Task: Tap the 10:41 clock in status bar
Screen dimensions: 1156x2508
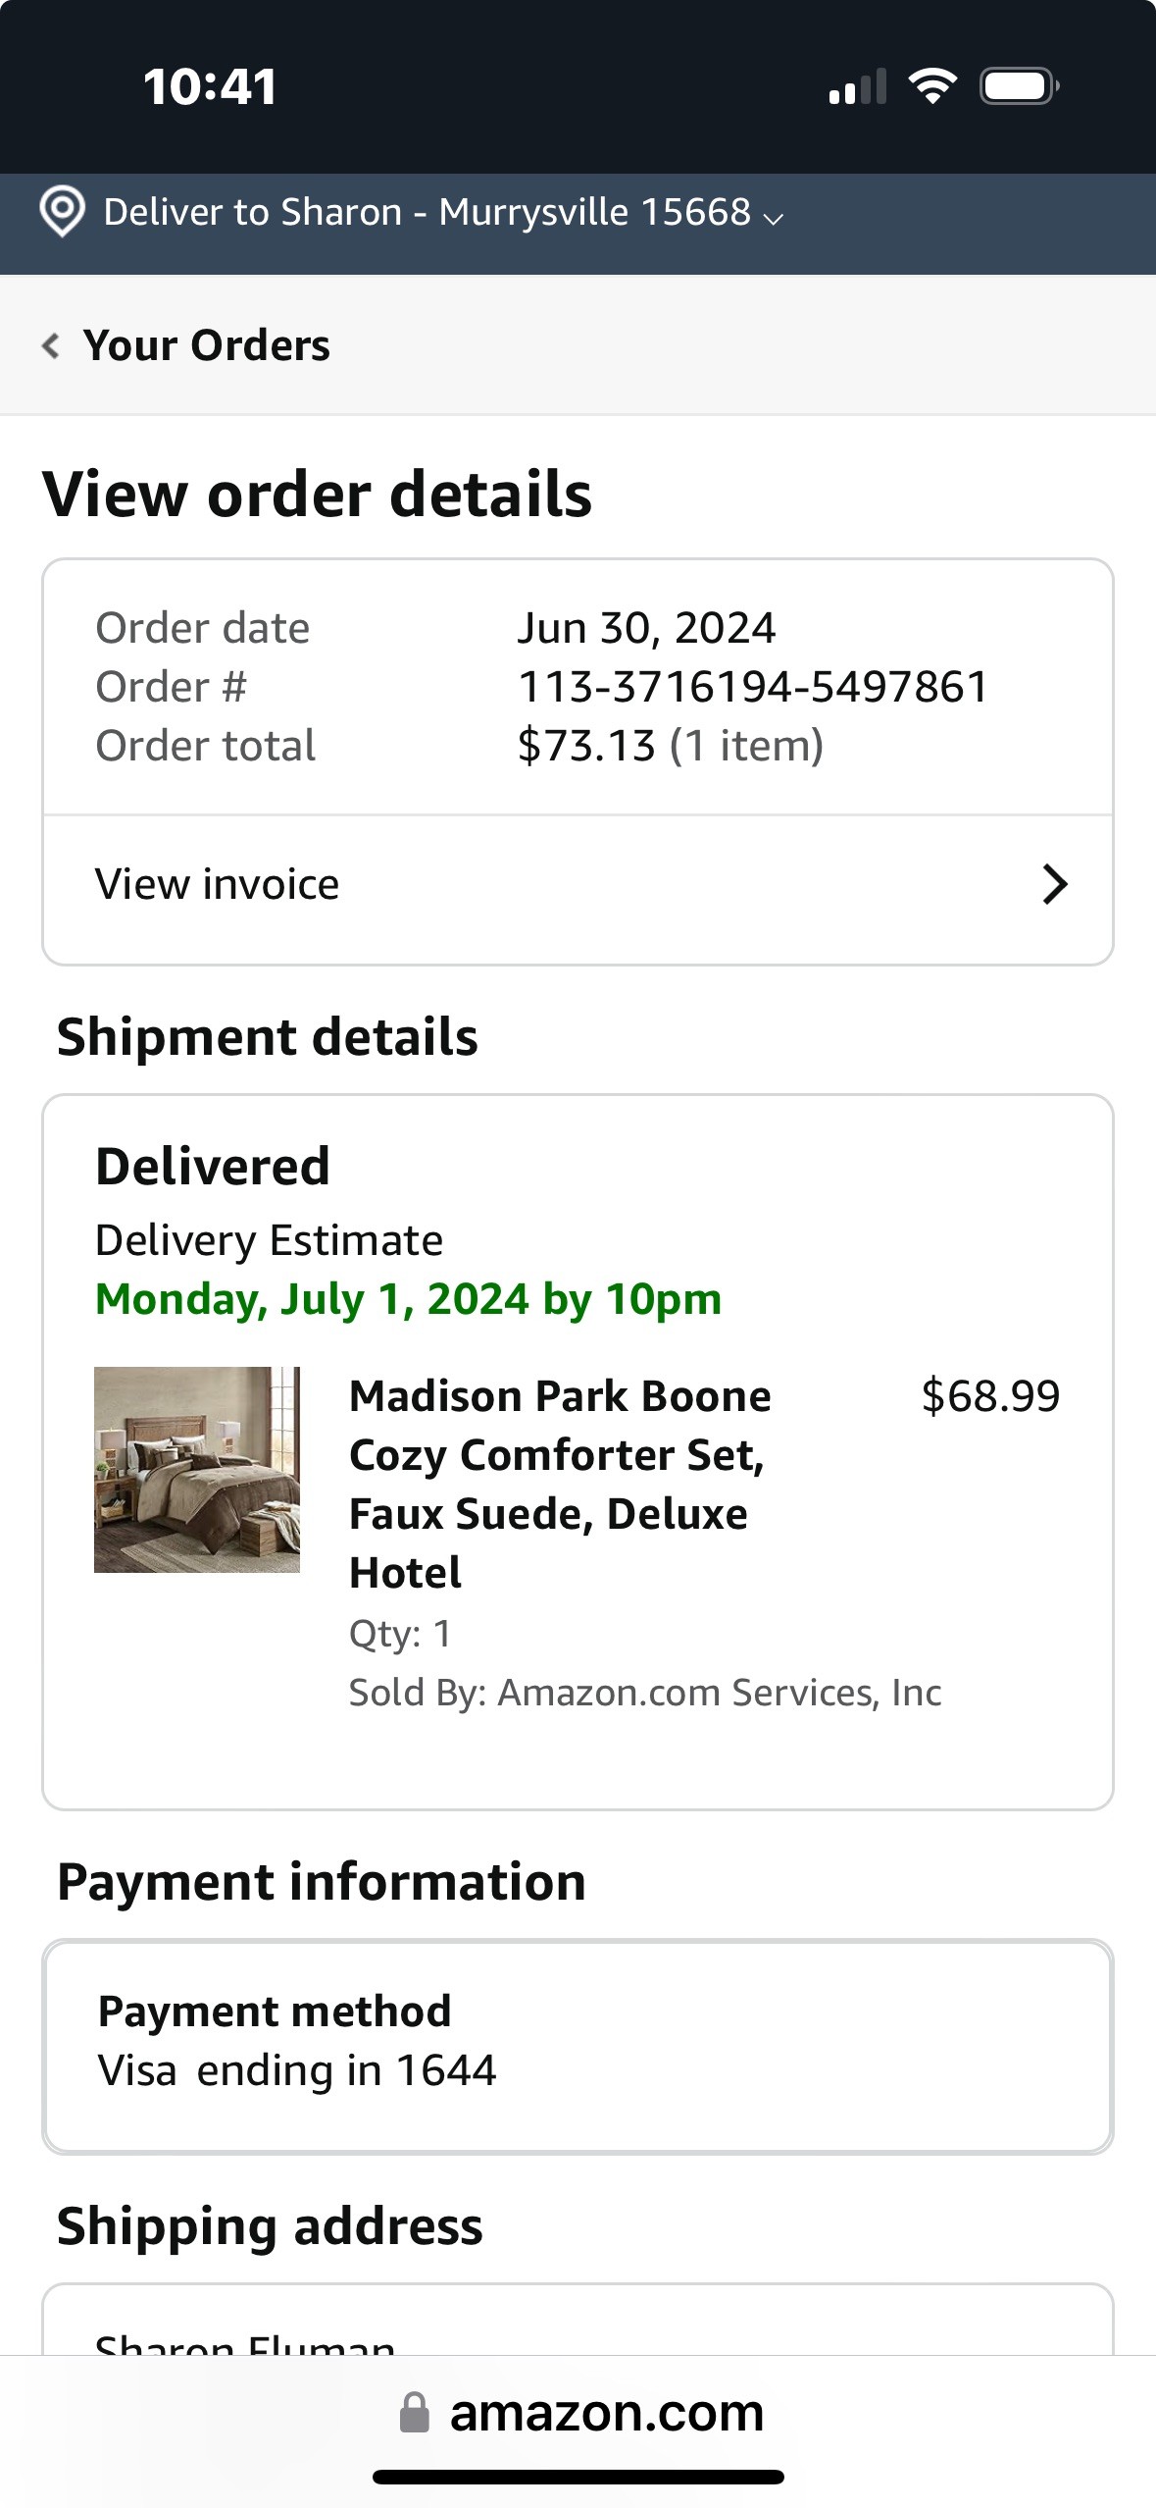Action: coord(210,86)
